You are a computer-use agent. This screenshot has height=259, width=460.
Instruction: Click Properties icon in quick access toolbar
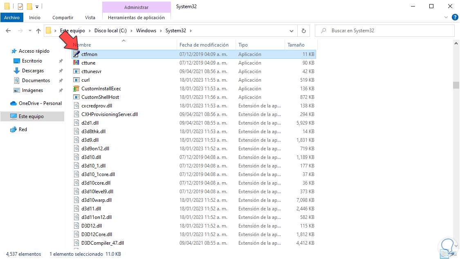pos(20,6)
